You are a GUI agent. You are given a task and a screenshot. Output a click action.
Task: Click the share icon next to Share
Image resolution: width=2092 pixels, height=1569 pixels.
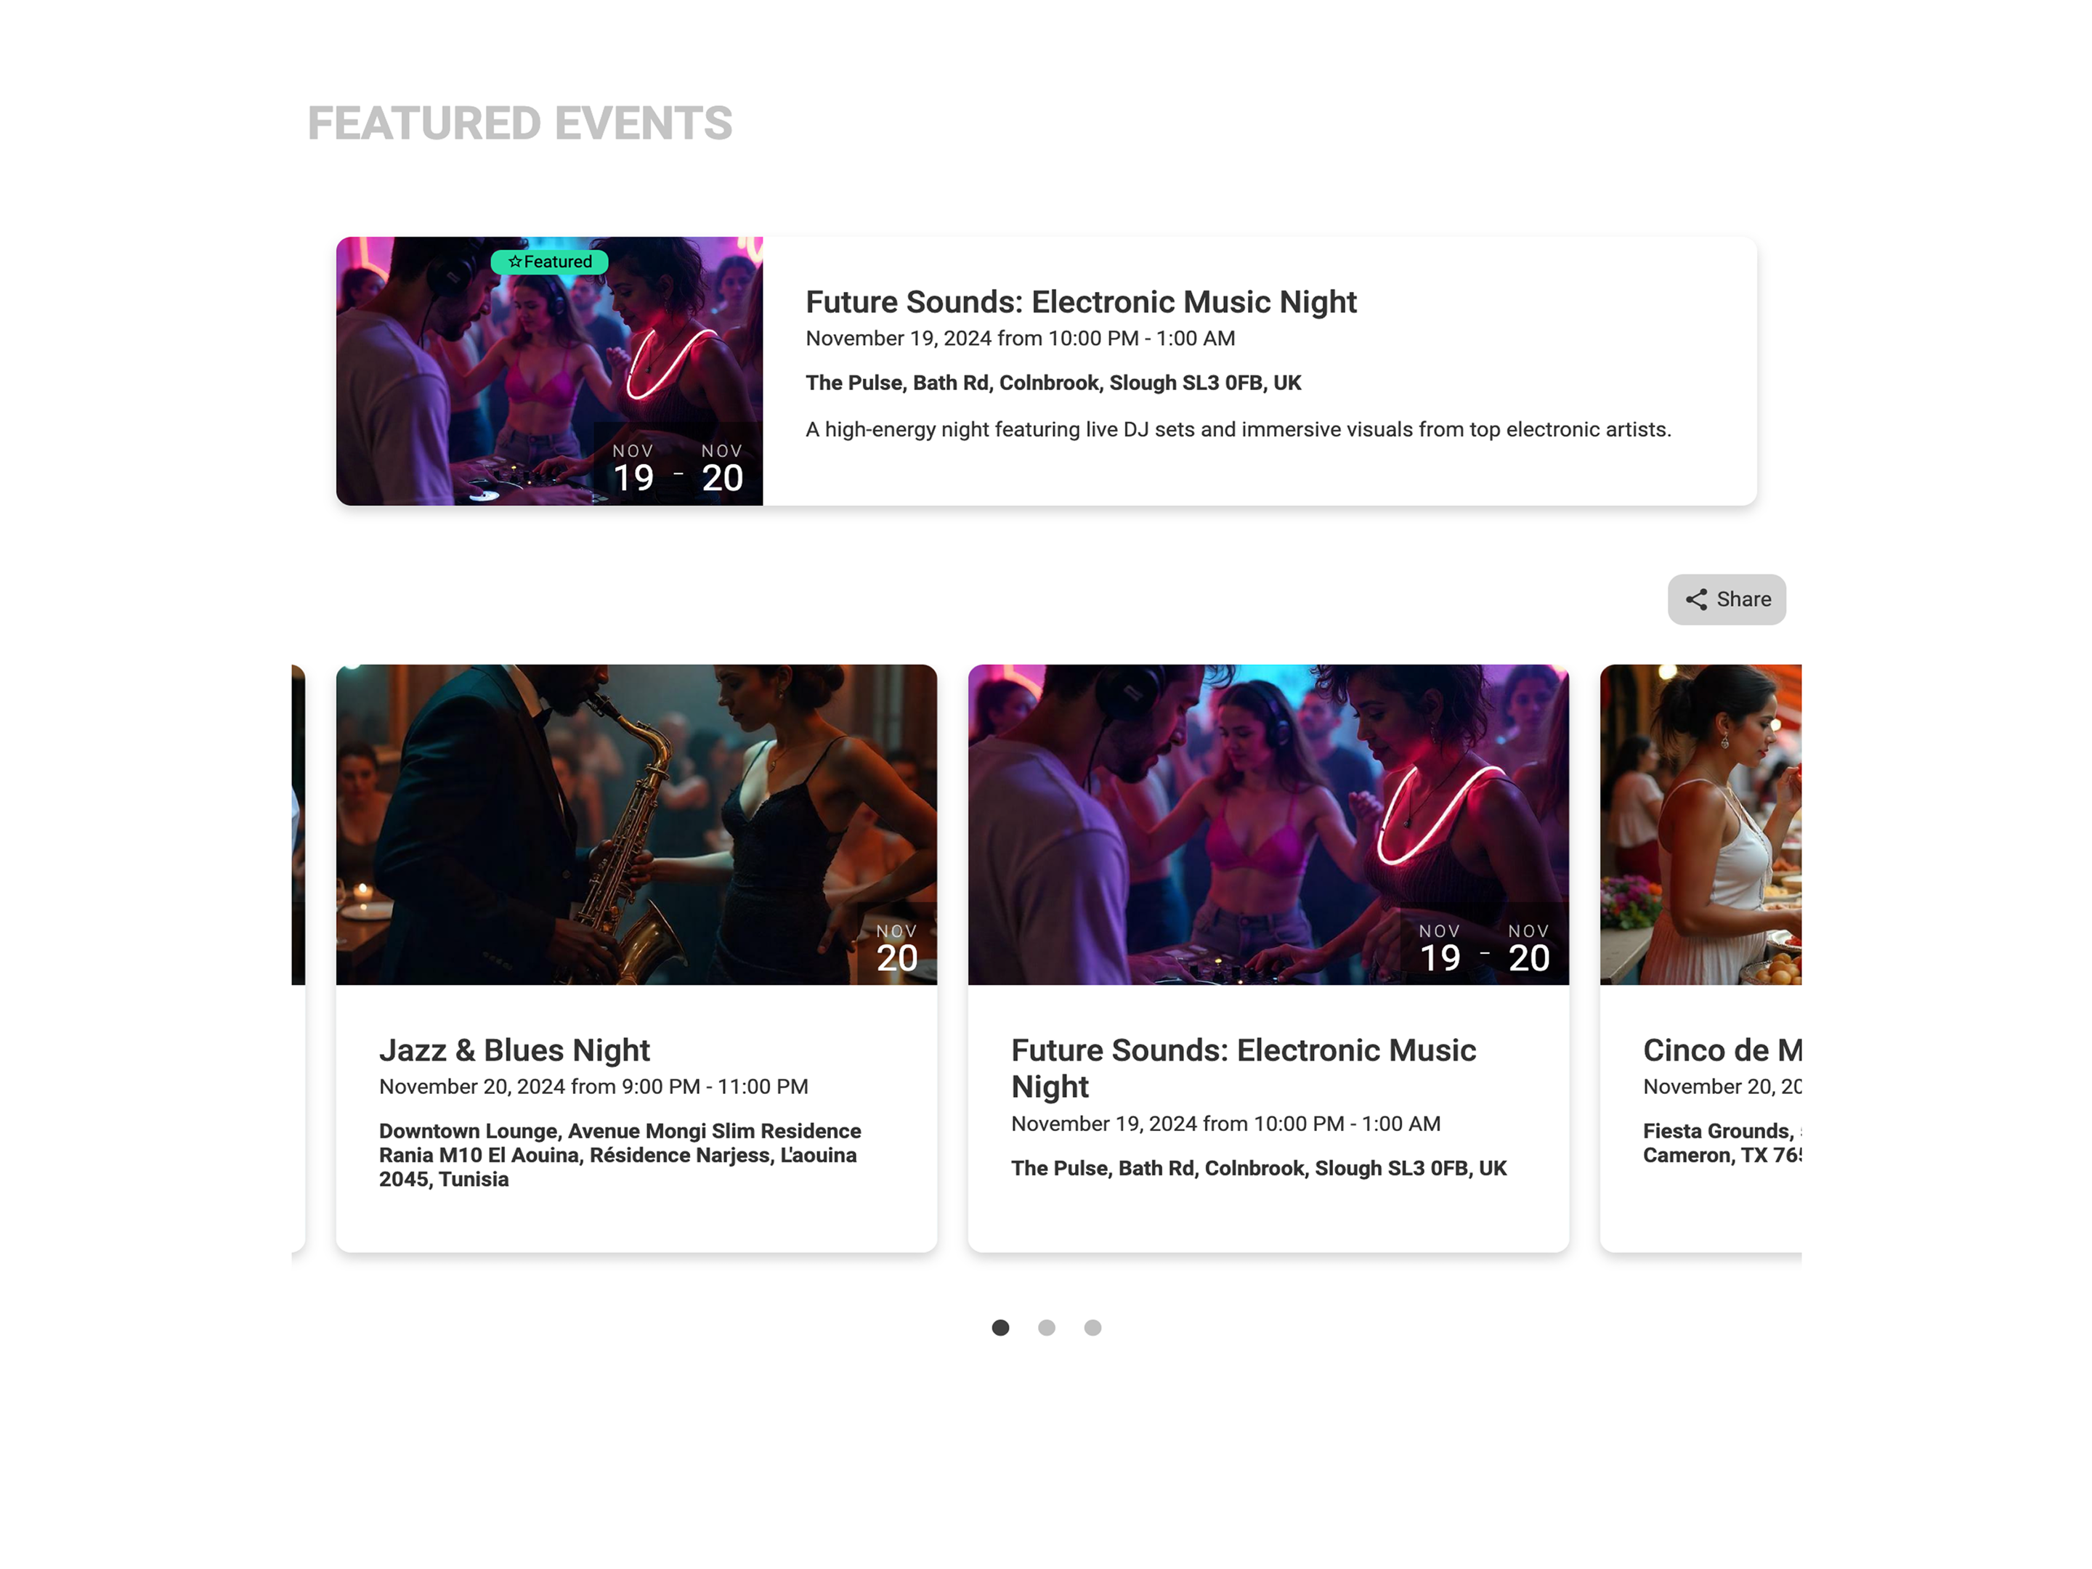tap(1695, 599)
